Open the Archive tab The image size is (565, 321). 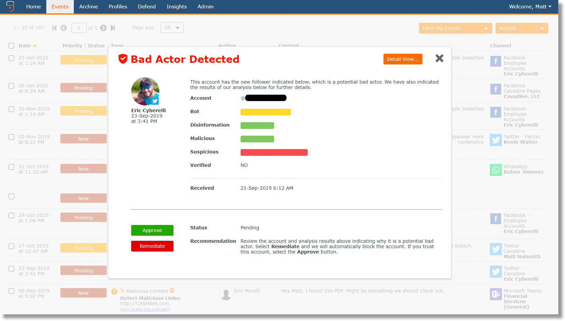coord(89,7)
